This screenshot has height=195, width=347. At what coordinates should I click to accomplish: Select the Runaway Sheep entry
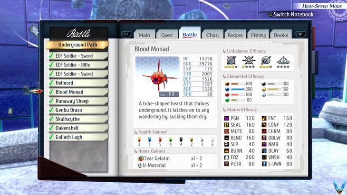pos(78,101)
